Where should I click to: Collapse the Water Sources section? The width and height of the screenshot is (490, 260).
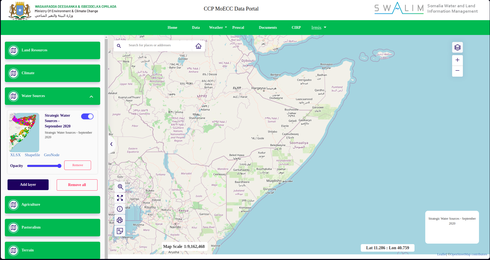pyautogui.click(x=91, y=96)
